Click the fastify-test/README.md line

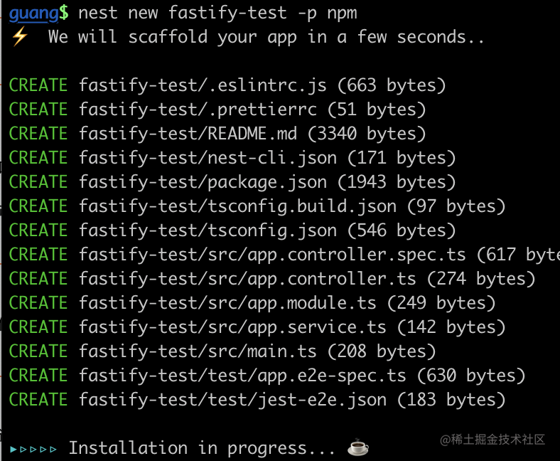(217, 134)
